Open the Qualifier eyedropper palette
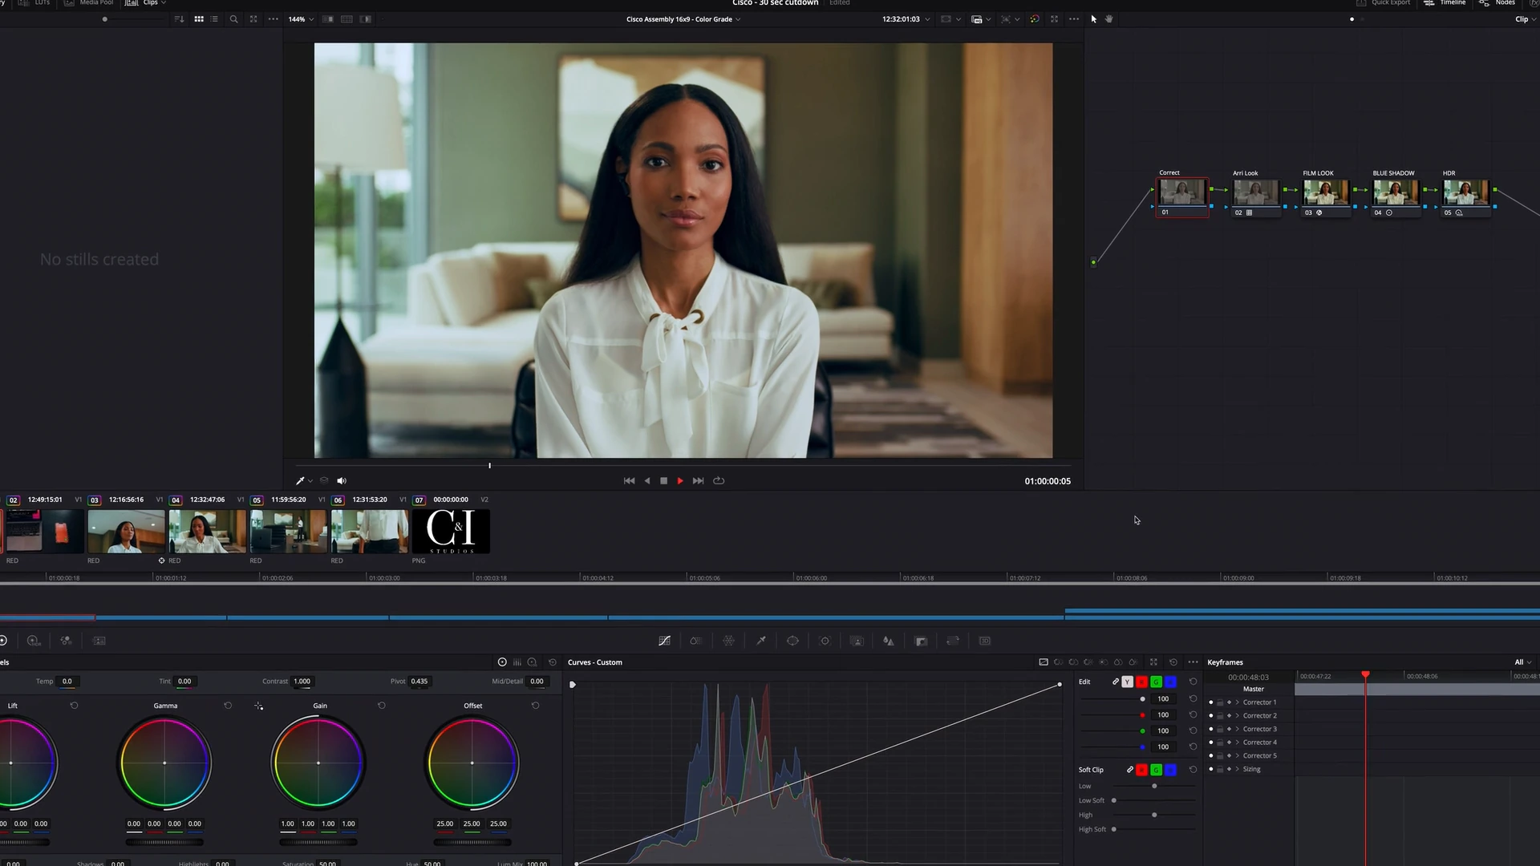1540x866 pixels. click(761, 641)
